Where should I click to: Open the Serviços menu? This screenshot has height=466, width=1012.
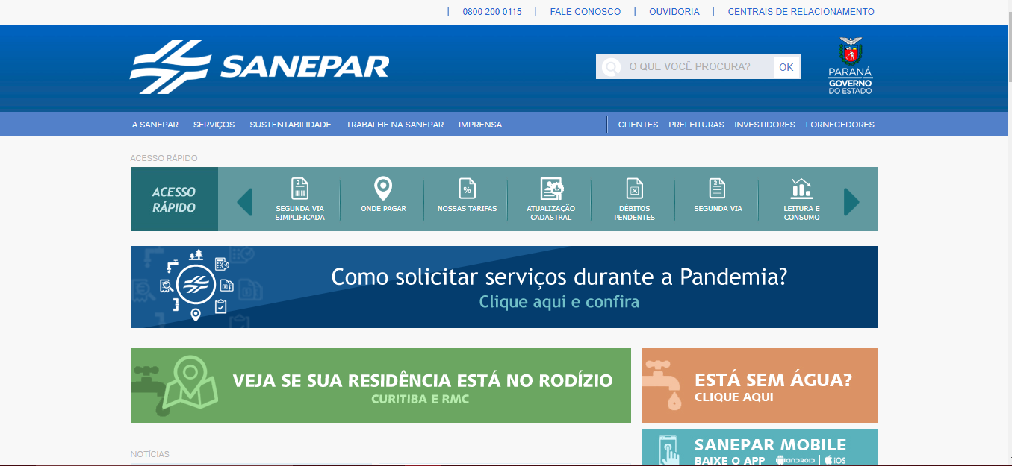(214, 125)
